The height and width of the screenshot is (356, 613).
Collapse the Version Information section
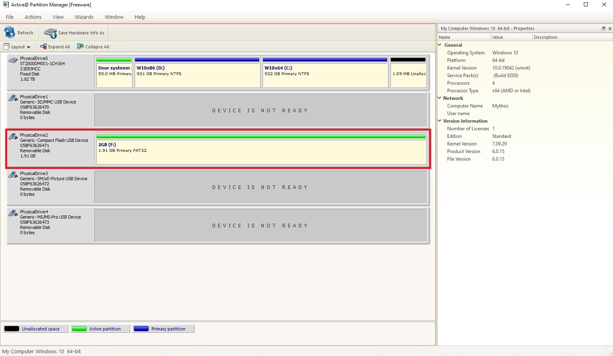[x=440, y=121]
